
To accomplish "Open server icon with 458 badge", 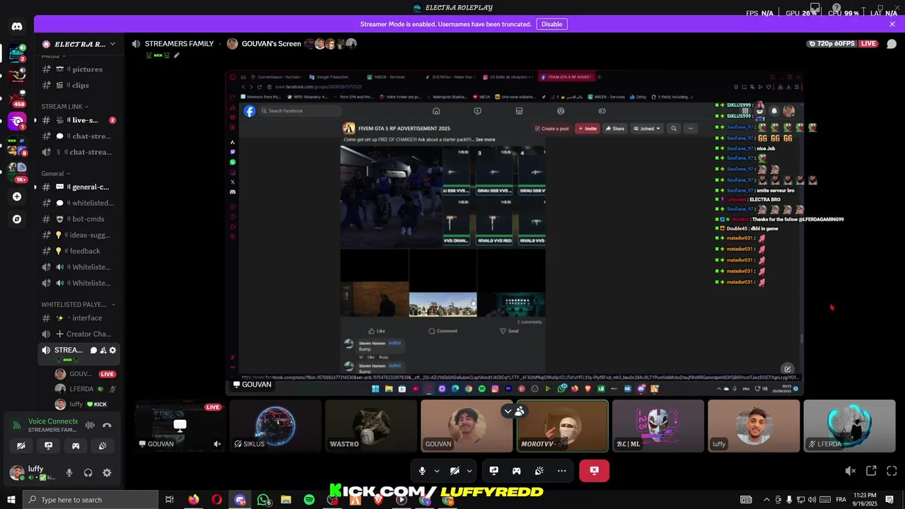I will tap(17, 98).
